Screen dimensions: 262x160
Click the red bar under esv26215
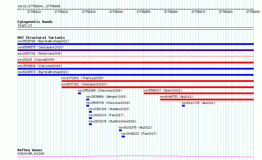(x=135, y=63)
